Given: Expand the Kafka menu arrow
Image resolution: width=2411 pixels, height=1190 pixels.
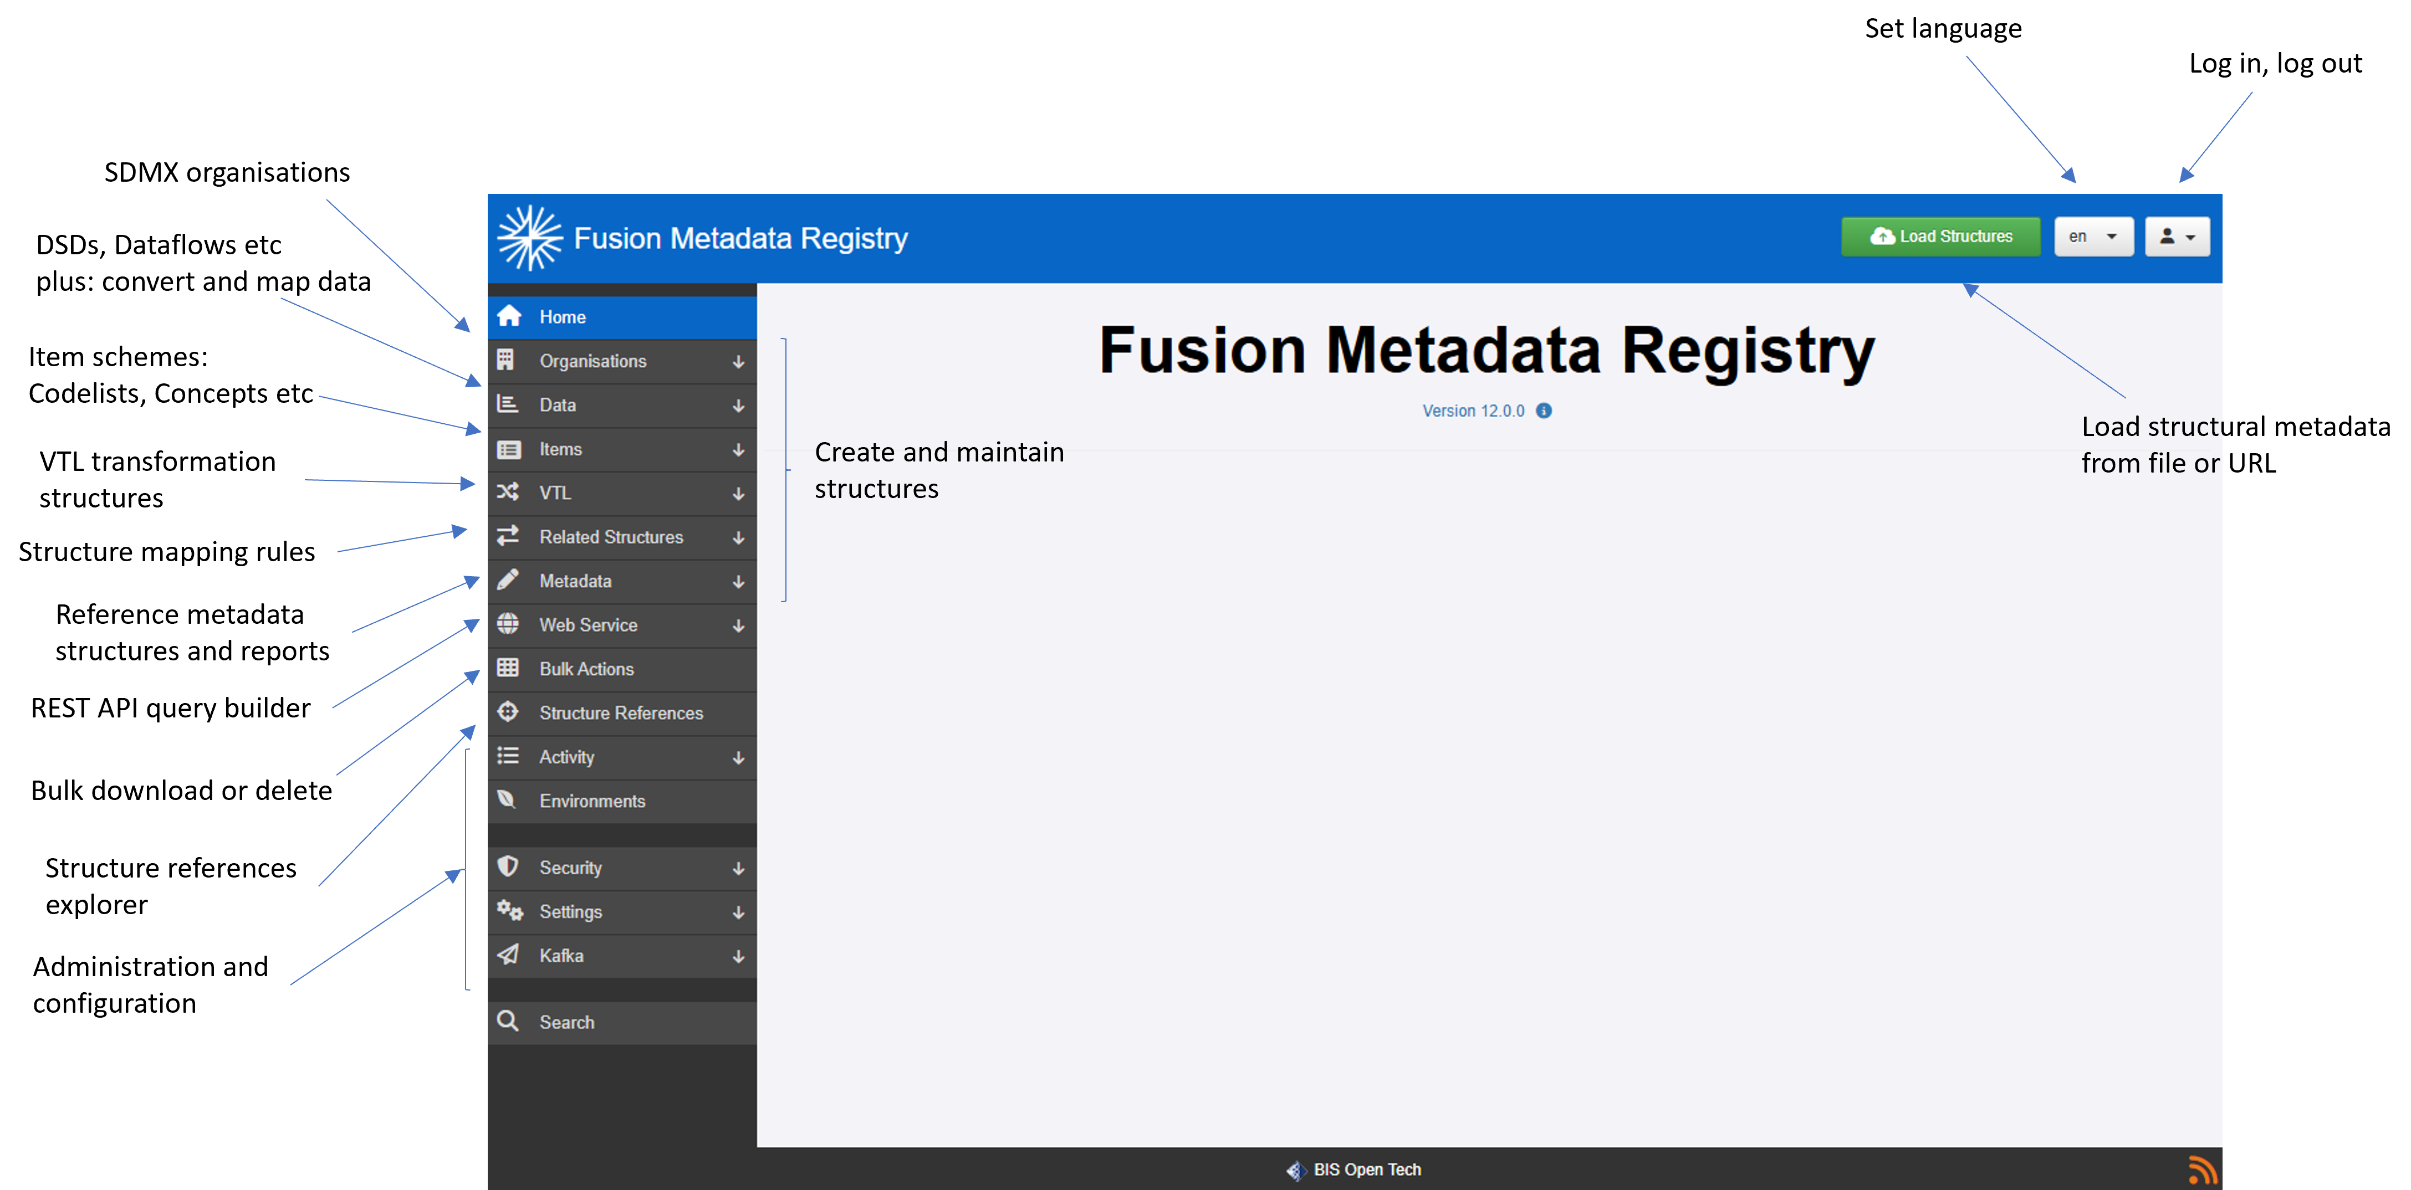Looking at the screenshot, I should pyautogui.click(x=738, y=955).
